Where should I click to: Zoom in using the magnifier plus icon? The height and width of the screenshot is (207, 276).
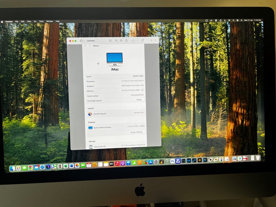(x=121, y=40)
